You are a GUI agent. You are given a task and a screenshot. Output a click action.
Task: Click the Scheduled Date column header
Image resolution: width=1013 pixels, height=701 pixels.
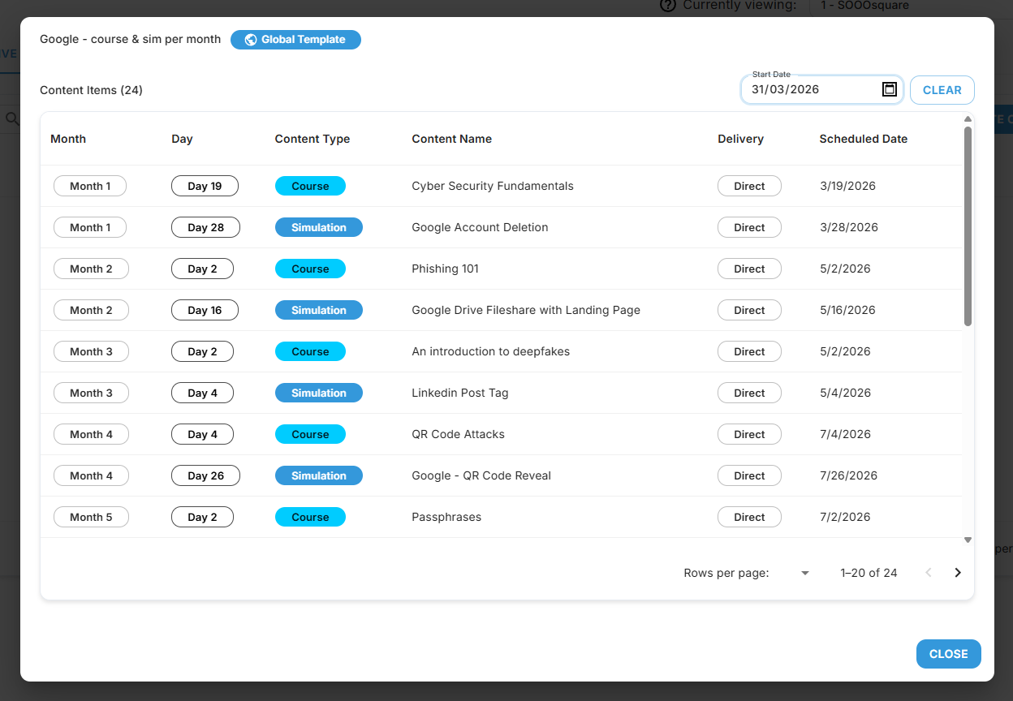click(x=863, y=139)
